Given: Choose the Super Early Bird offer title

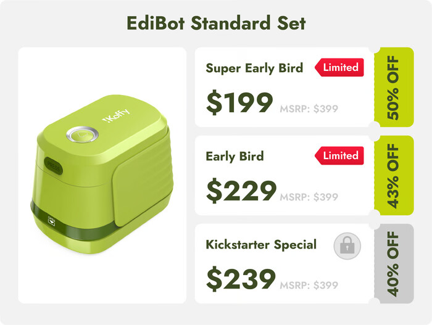Looking at the screenshot, I should (x=254, y=68).
